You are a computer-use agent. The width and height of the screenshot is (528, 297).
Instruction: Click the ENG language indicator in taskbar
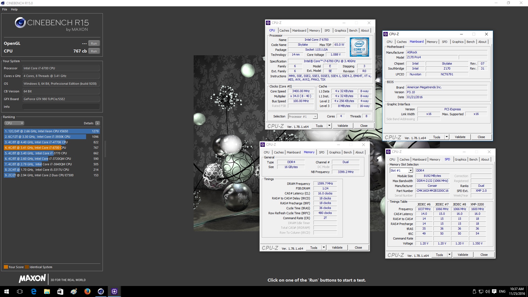point(502,291)
